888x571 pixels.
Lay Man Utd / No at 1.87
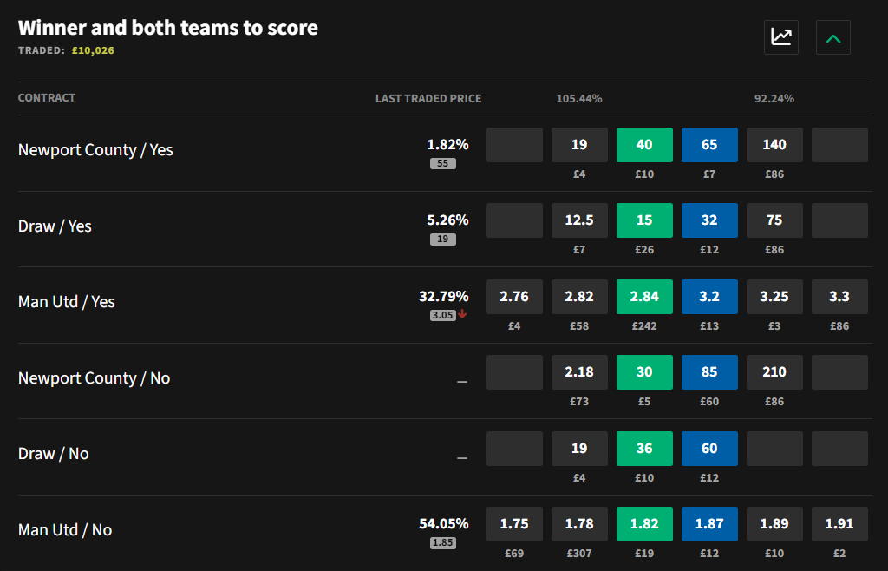709,524
